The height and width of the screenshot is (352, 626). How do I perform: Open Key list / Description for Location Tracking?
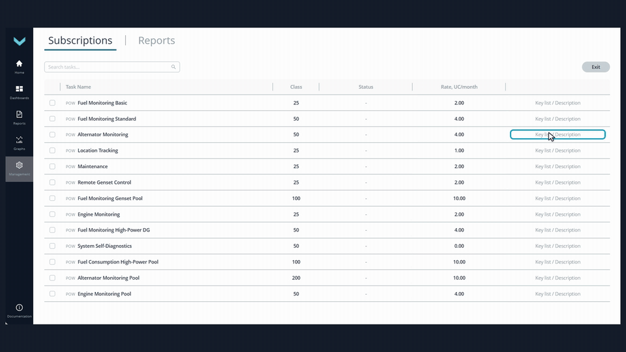[x=558, y=151]
